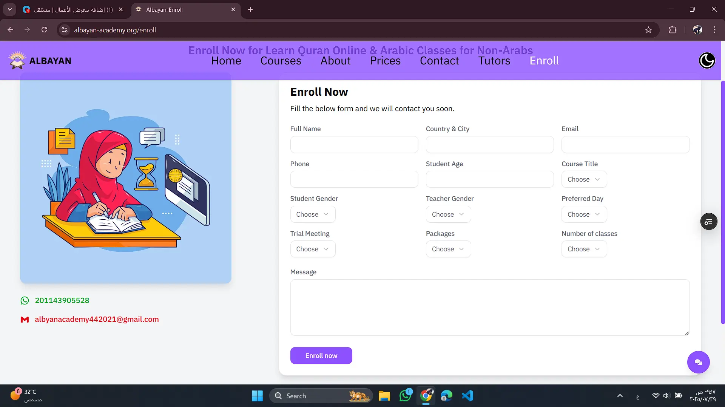Viewport: 725px width, 407px height.
Task: View site information icon in the address bar
Action: (x=65, y=30)
